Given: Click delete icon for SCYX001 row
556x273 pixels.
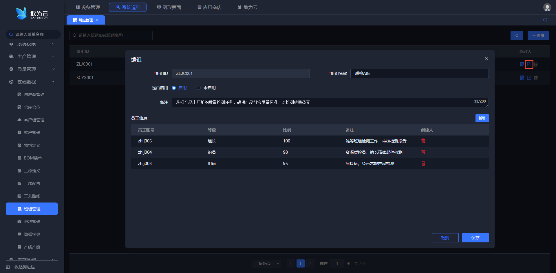Looking at the screenshot, I should [536, 78].
